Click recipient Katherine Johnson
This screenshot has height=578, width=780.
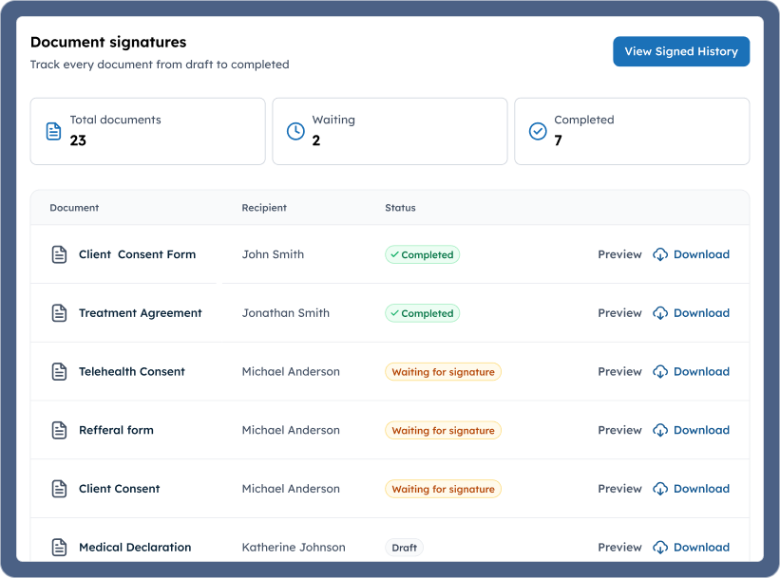(294, 548)
